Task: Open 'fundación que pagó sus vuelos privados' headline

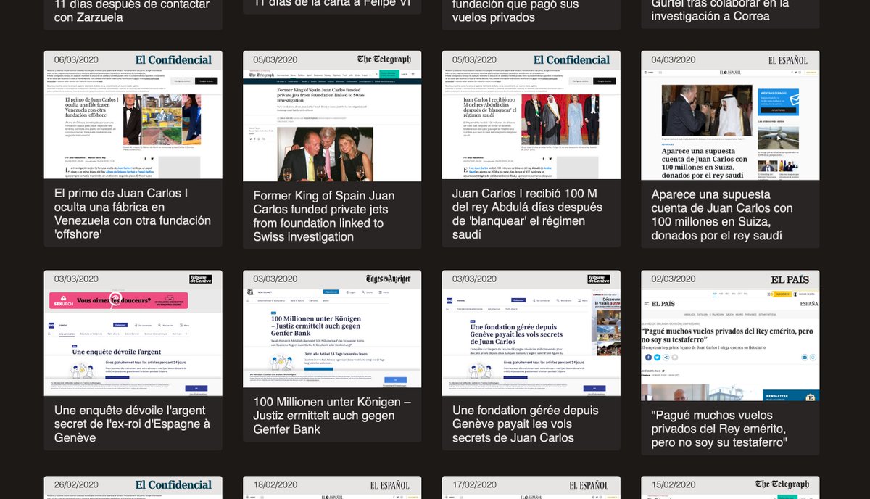Action: pyautogui.click(x=515, y=11)
